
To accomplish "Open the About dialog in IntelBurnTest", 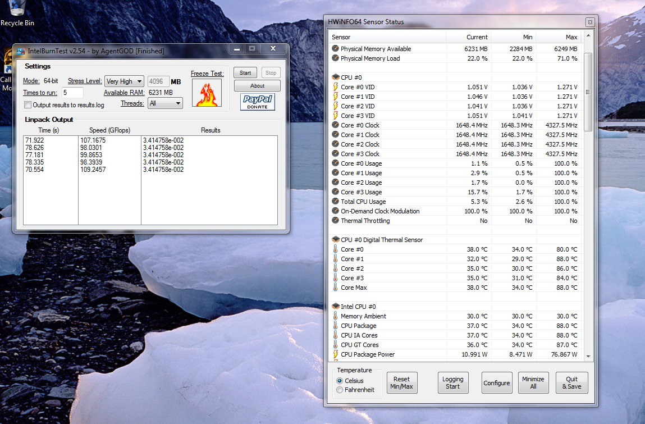I will (257, 85).
